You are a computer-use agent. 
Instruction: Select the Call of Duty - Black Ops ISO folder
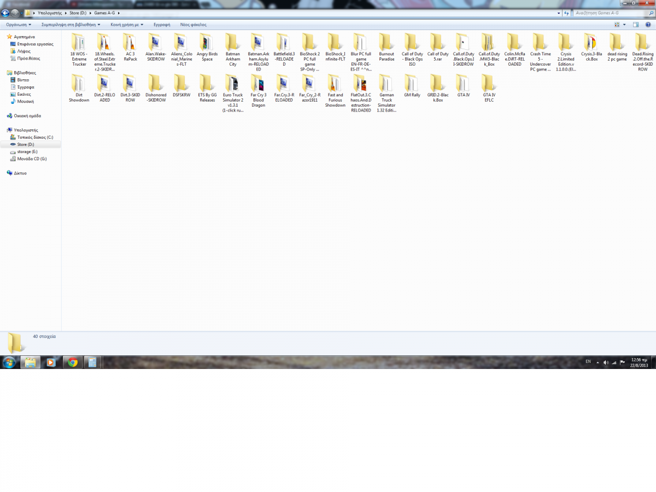click(412, 49)
